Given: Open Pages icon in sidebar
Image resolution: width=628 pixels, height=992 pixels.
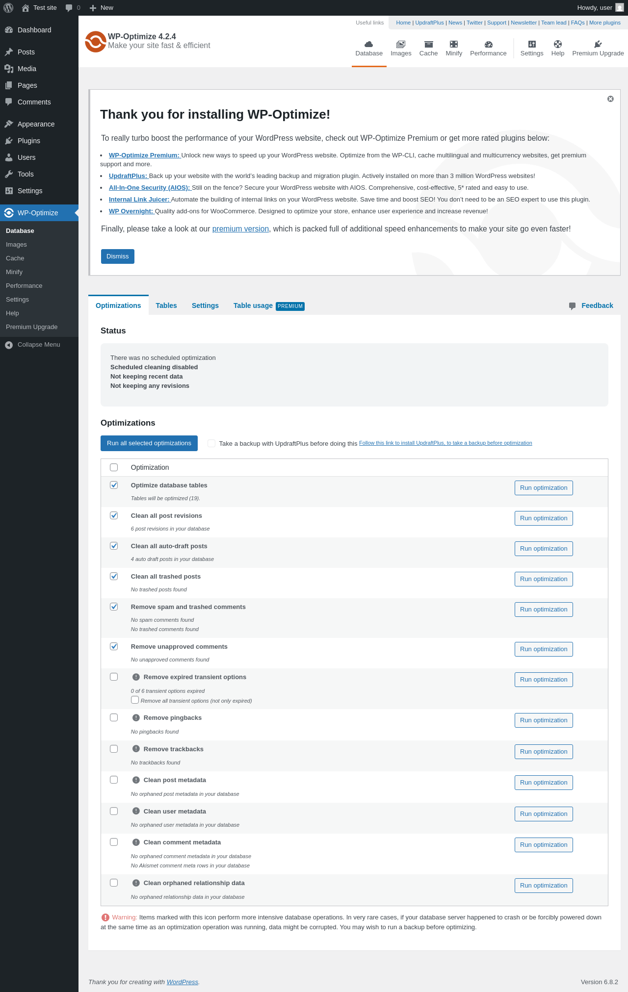Looking at the screenshot, I should tap(9, 85).
